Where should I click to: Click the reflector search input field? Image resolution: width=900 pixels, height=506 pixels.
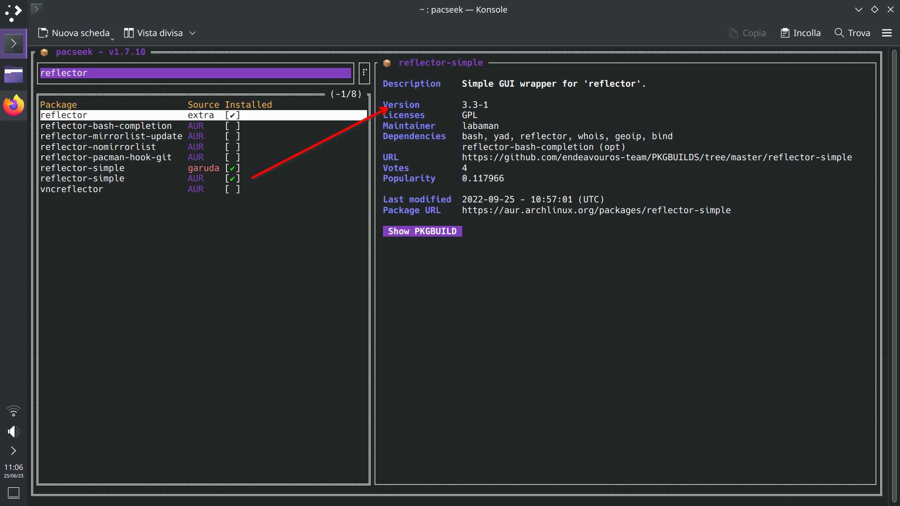195,73
